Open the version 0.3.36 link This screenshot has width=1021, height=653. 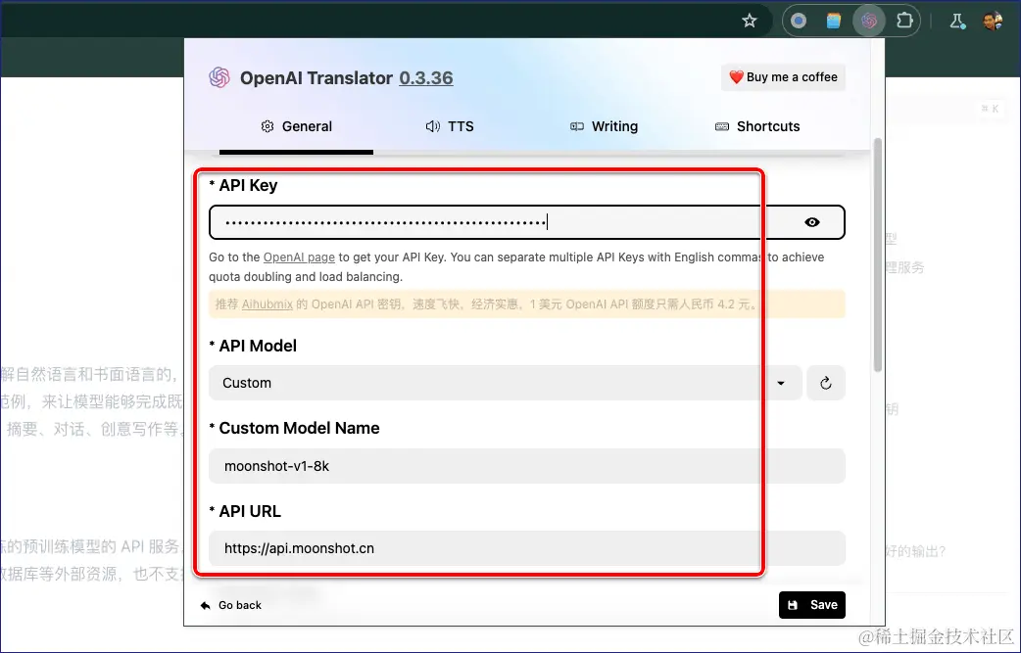(426, 78)
